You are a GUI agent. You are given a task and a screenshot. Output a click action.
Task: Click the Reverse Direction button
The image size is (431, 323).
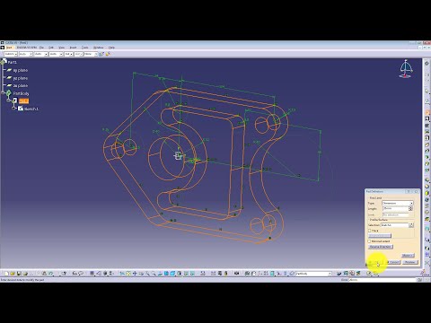[381, 247]
